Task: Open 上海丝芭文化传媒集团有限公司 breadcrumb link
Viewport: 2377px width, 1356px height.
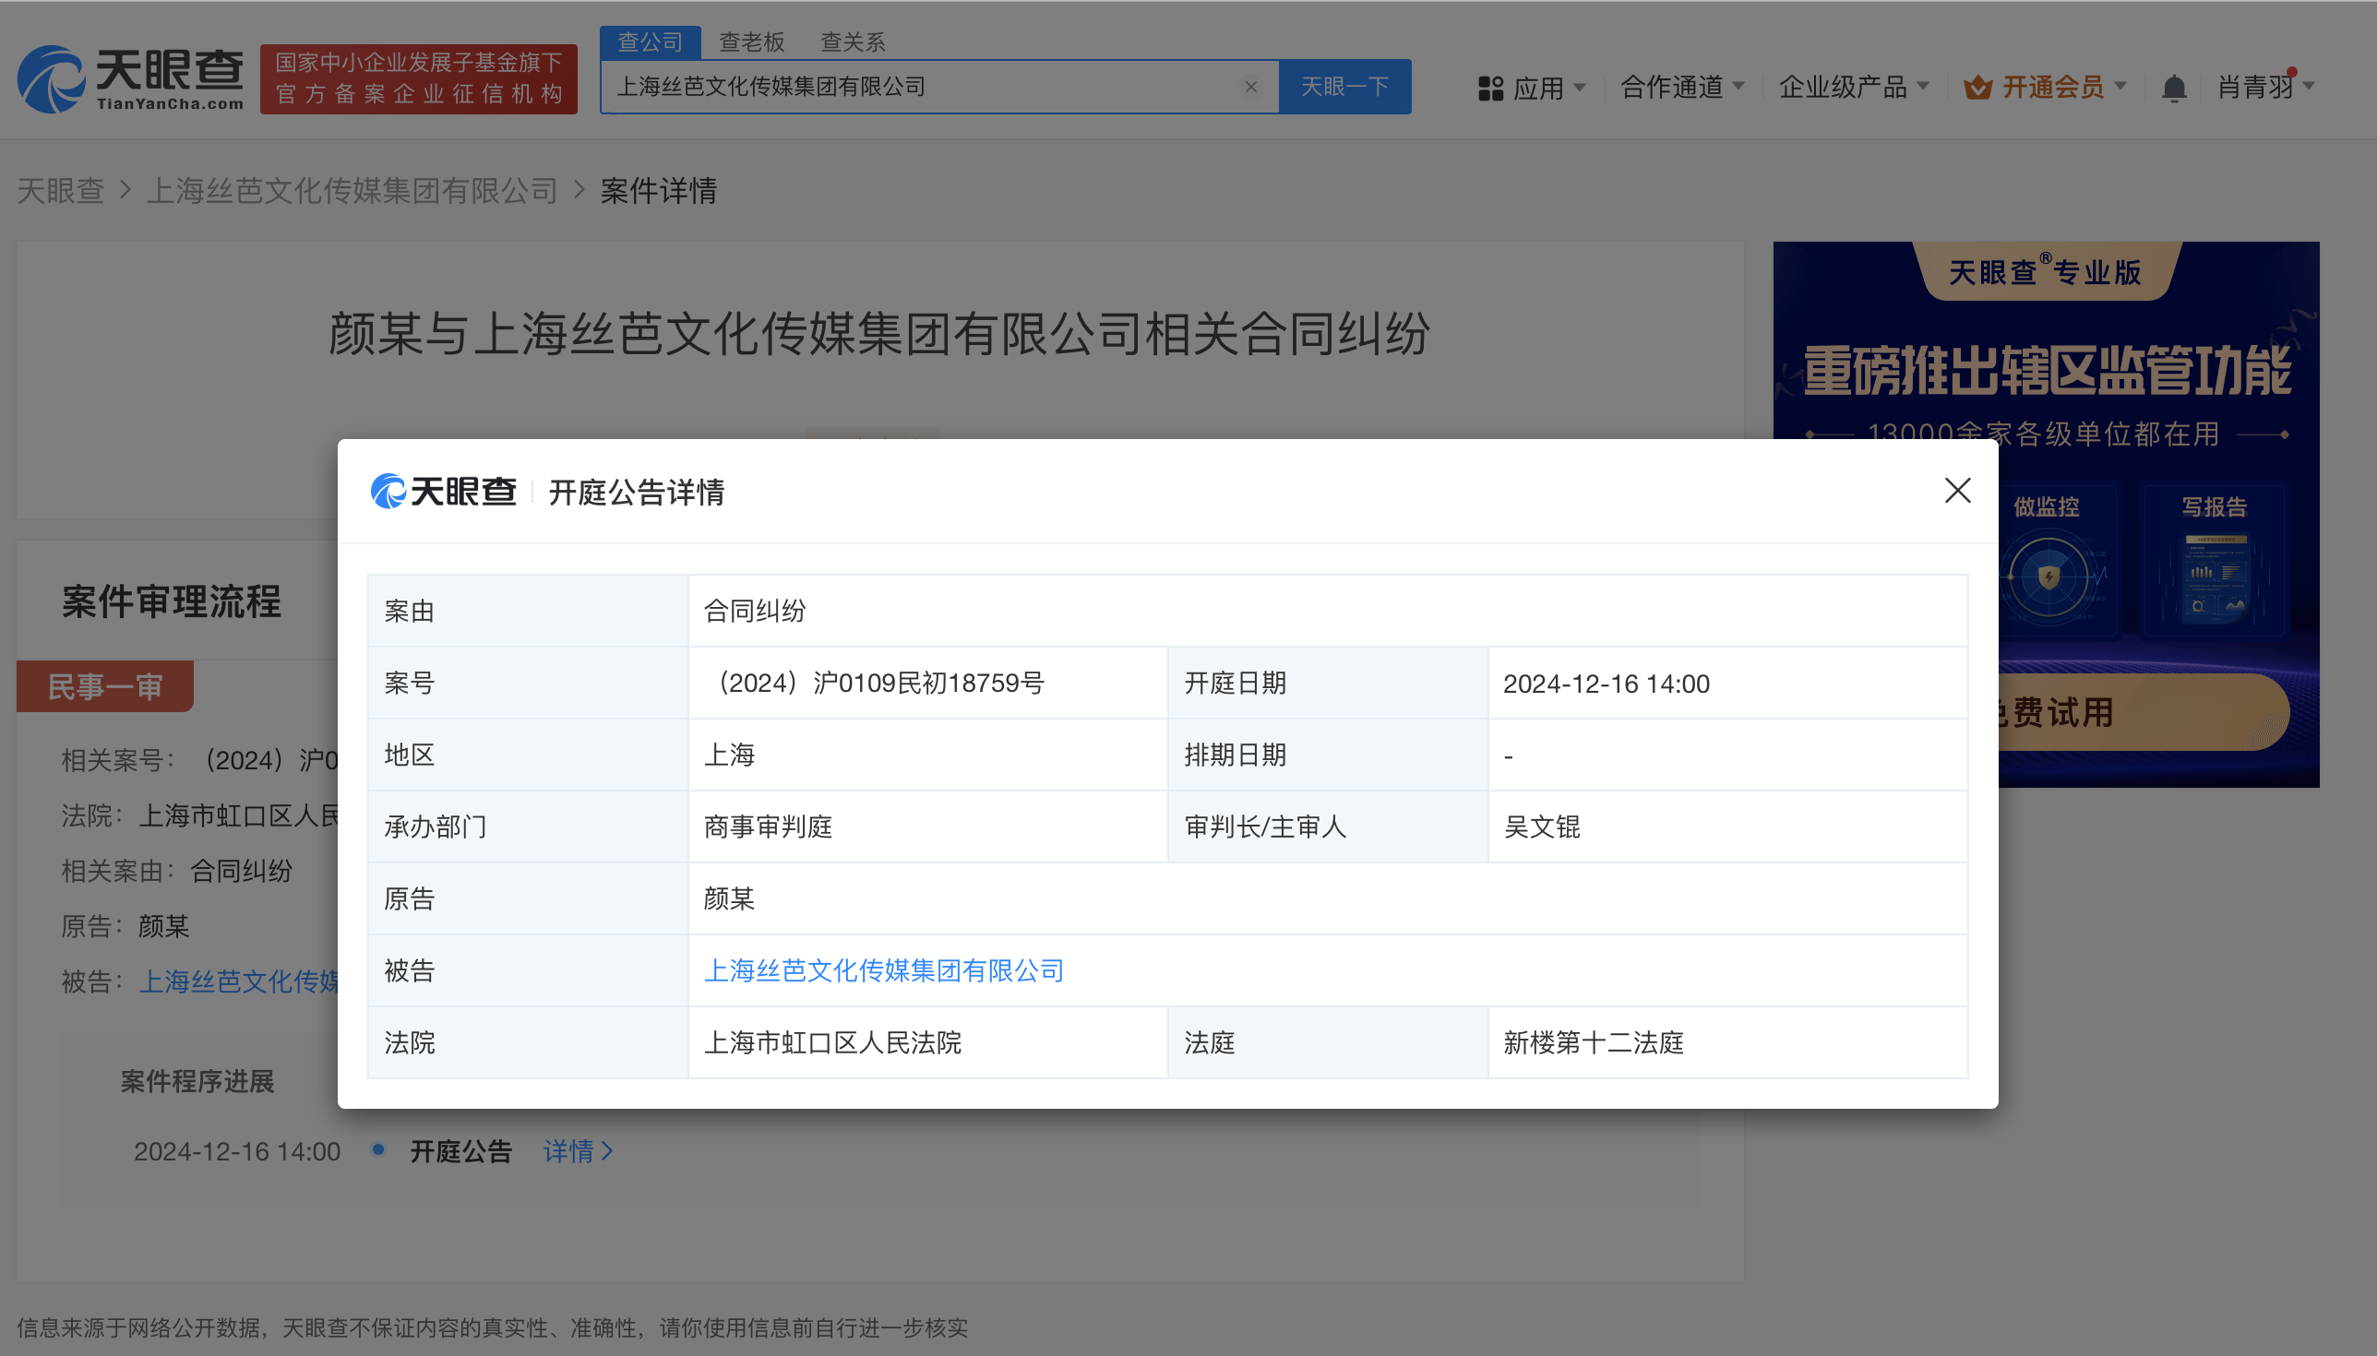Action: pos(352,190)
